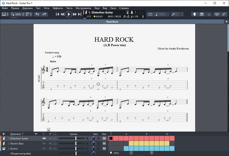Collapse the tracks panel with the chevron
This screenshot has height=156, width=229.
[36, 134]
